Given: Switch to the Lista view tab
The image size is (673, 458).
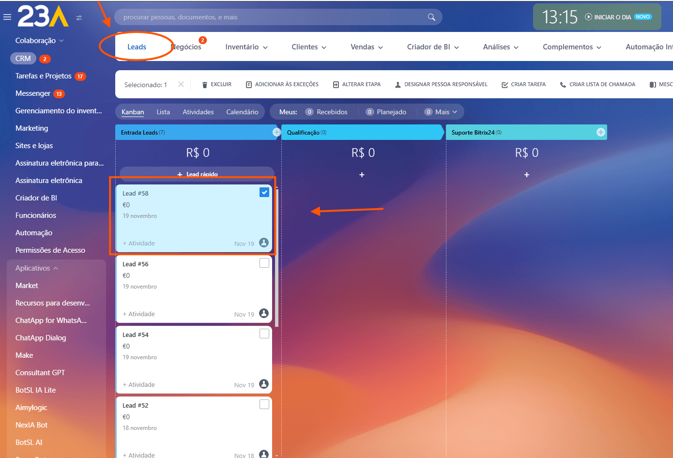Looking at the screenshot, I should coord(163,112).
